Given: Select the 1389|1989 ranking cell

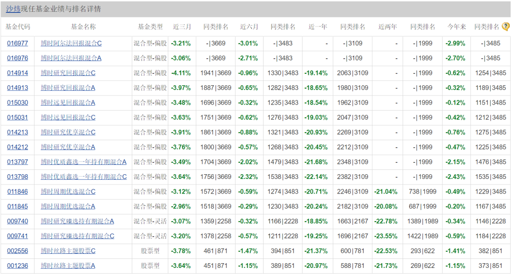Looking at the screenshot, I should click(423, 221).
